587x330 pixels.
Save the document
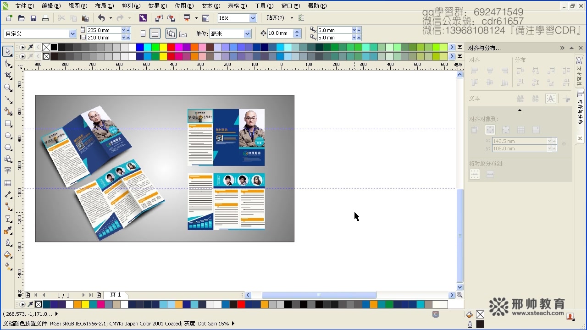point(33,18)
